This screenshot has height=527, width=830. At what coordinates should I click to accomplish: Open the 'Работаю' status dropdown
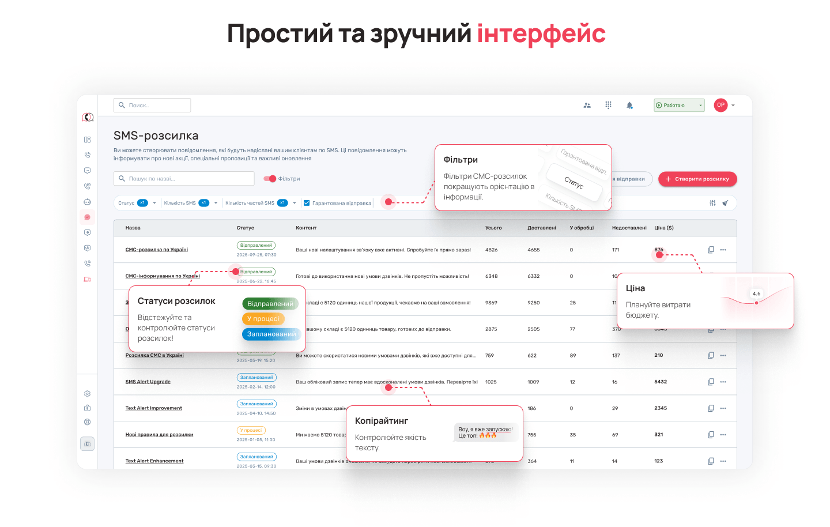[679, 105]
